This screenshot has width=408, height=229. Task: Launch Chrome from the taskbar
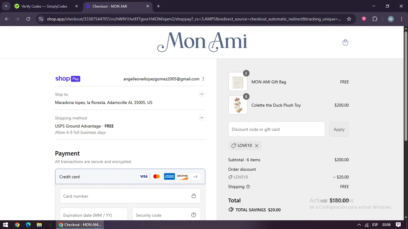point(17,225)
